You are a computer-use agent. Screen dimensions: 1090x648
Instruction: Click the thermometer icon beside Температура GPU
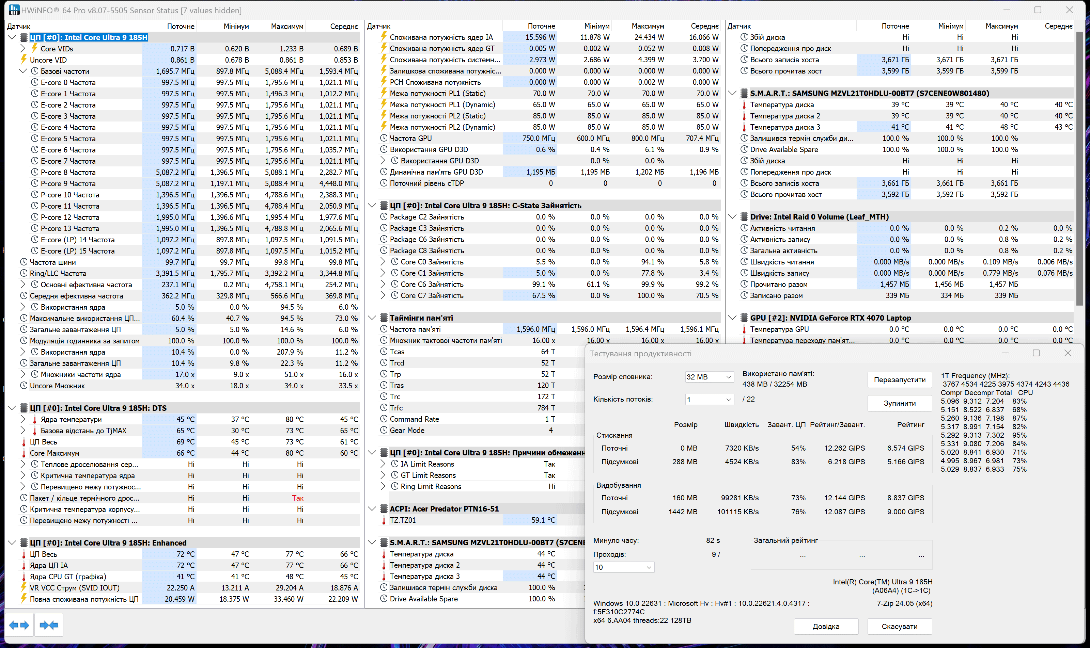pos(744,329)
